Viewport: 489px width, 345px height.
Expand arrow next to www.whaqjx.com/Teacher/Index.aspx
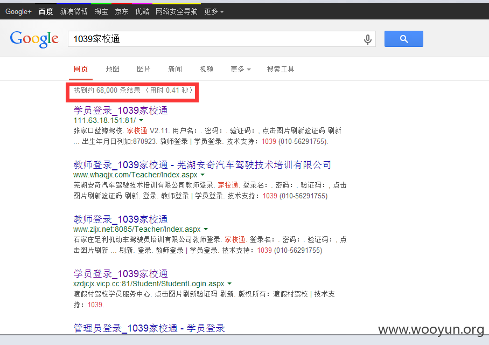pyautogui.click(x=202, y=175)
